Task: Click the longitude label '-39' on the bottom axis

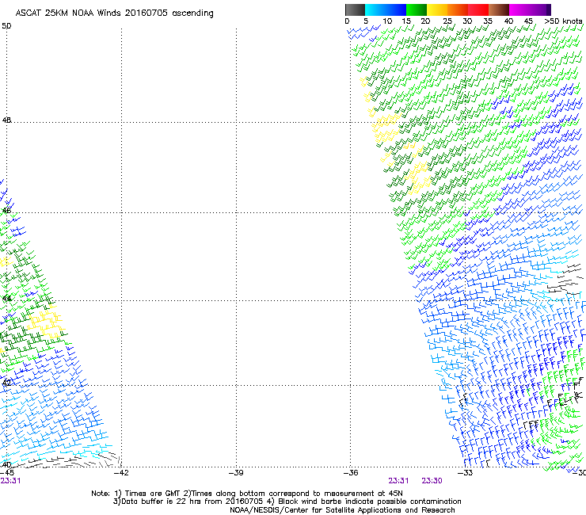Action: pyautogui.click(x=236, y=473)
